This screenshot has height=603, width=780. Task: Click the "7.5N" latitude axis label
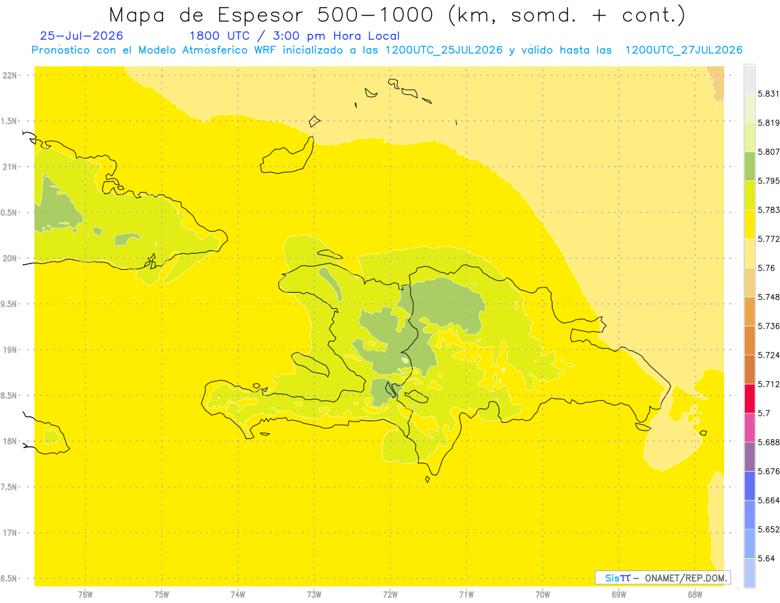(10, 487)
